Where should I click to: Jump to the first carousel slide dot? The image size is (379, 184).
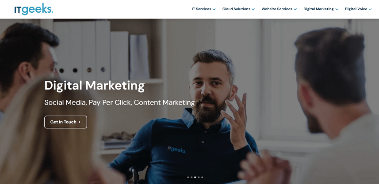click(188, 177)
